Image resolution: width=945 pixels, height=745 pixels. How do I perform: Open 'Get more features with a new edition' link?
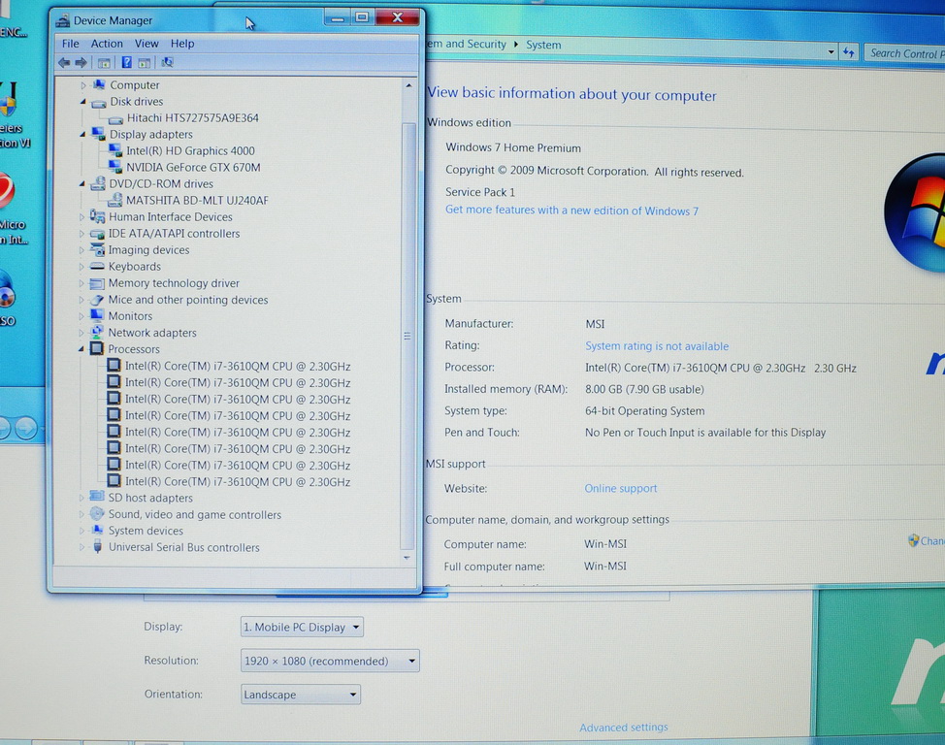(x=571, y=211)
